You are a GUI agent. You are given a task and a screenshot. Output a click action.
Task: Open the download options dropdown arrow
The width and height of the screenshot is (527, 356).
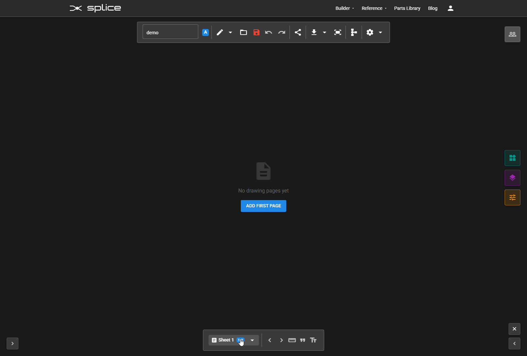click(325, 32)
